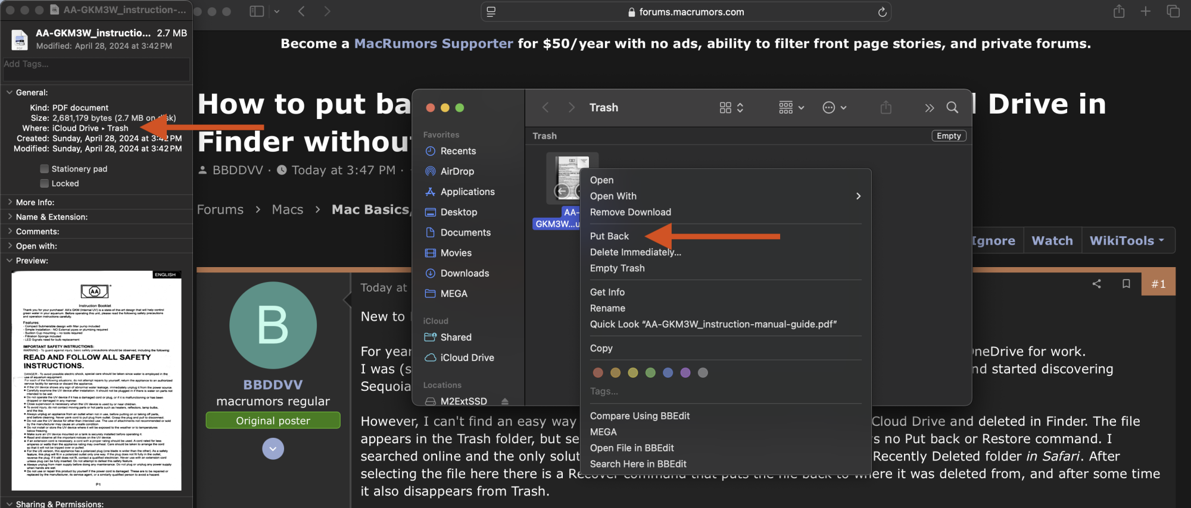Apply the red tag color
This screenshot has height=508, width=1191.
[598, 372]
